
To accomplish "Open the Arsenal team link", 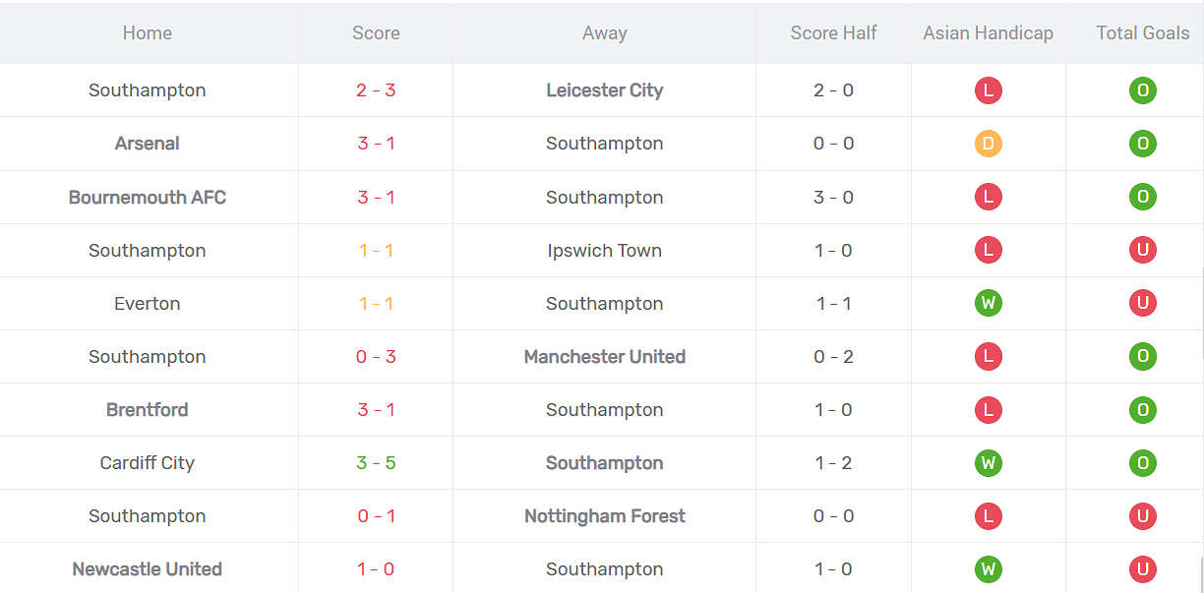I will (148, 144).
